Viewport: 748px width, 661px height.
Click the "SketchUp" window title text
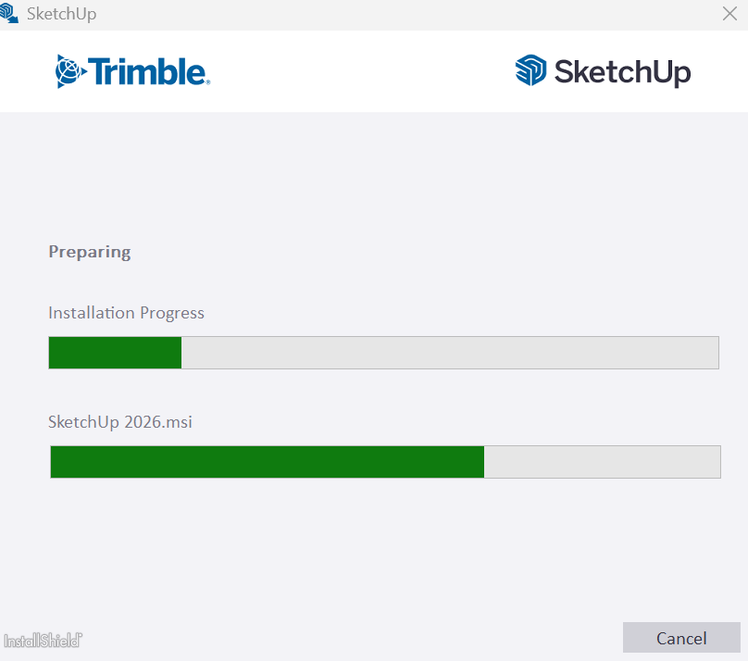(62, 14)
